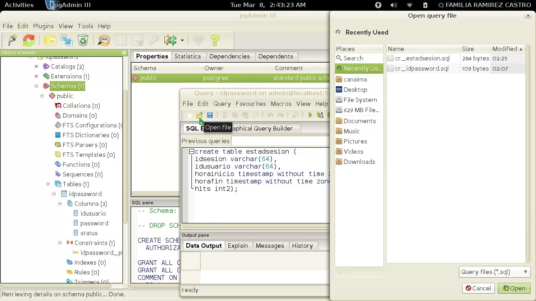536x301 pixels.
Task: Click the View Data grid icon
Action: 121,40
